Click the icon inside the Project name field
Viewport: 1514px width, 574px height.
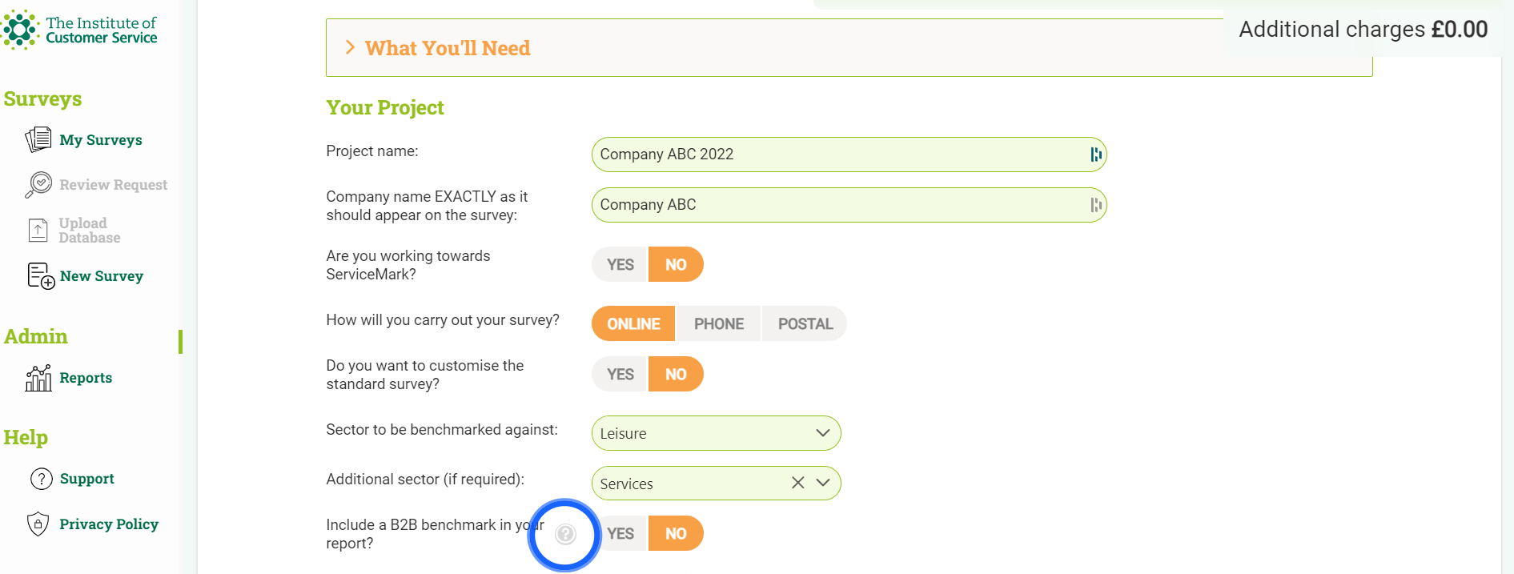pyautogui.click(x=1096, y=154)
